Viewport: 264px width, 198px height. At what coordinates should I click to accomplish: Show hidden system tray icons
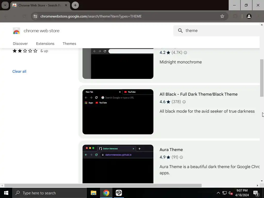click(218, 193)
